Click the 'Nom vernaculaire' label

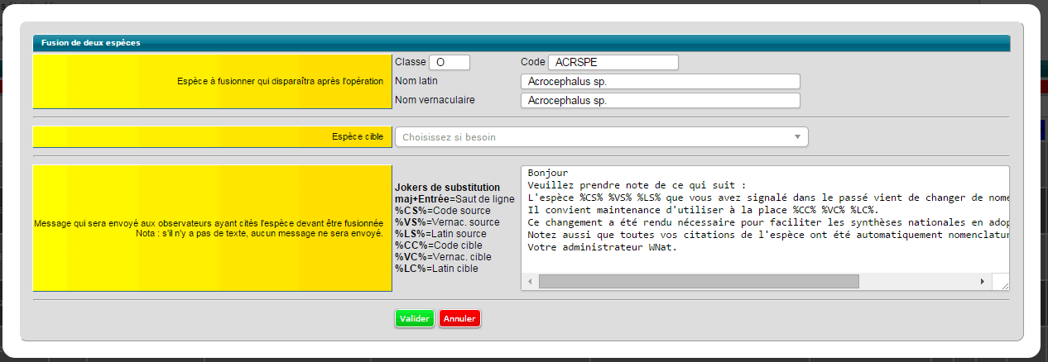tap(435, 100)
